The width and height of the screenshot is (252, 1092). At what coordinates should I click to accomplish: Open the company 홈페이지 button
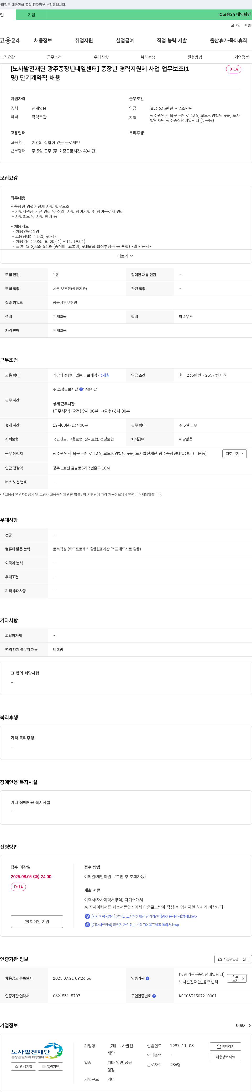[225, 1046]
